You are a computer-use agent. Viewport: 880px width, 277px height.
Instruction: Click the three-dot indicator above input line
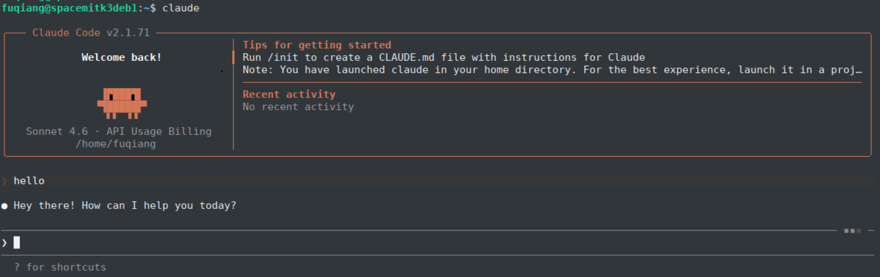pos(852,231)
